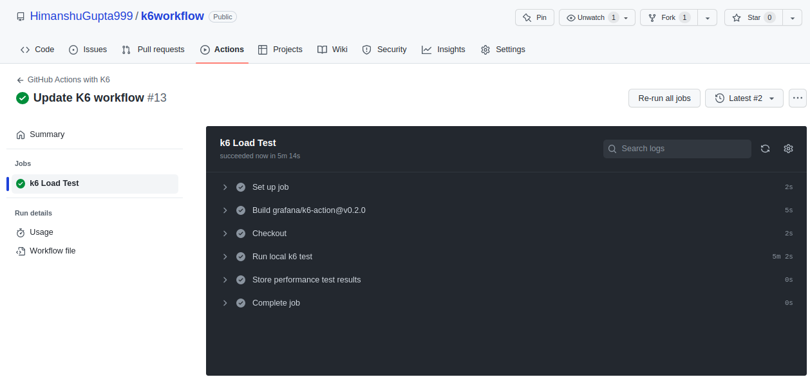Open the Fork dropdown arrow

coord(707,17)
